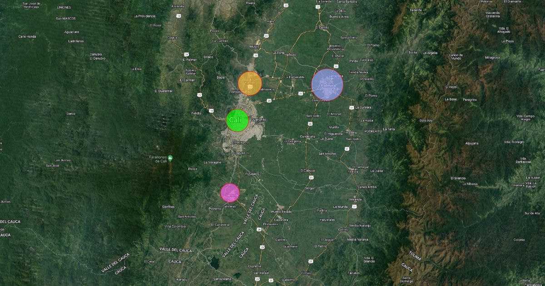545x286 pixels.
Task: Click the PIZAMOS label
Action: click(x=252, y=173)
